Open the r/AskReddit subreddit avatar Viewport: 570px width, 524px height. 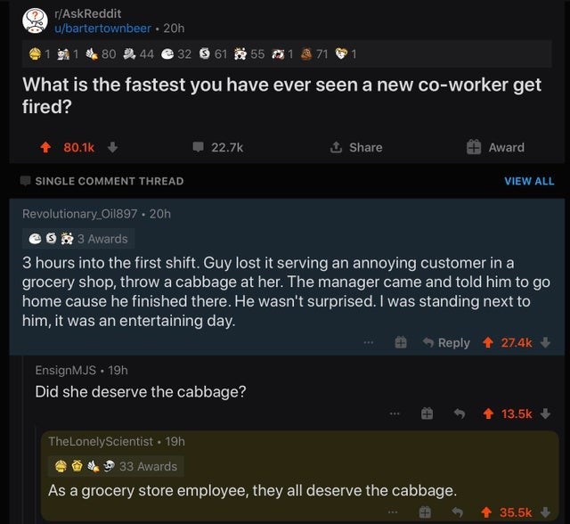tap(34, 20)
